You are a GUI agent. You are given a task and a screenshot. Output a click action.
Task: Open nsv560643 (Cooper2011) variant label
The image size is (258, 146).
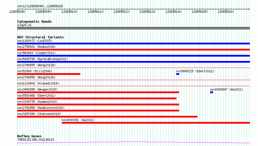[x=37, y=53]
